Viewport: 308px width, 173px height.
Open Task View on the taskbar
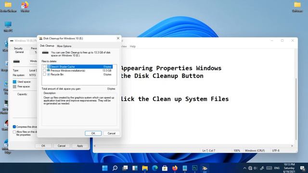click(125, 168)
